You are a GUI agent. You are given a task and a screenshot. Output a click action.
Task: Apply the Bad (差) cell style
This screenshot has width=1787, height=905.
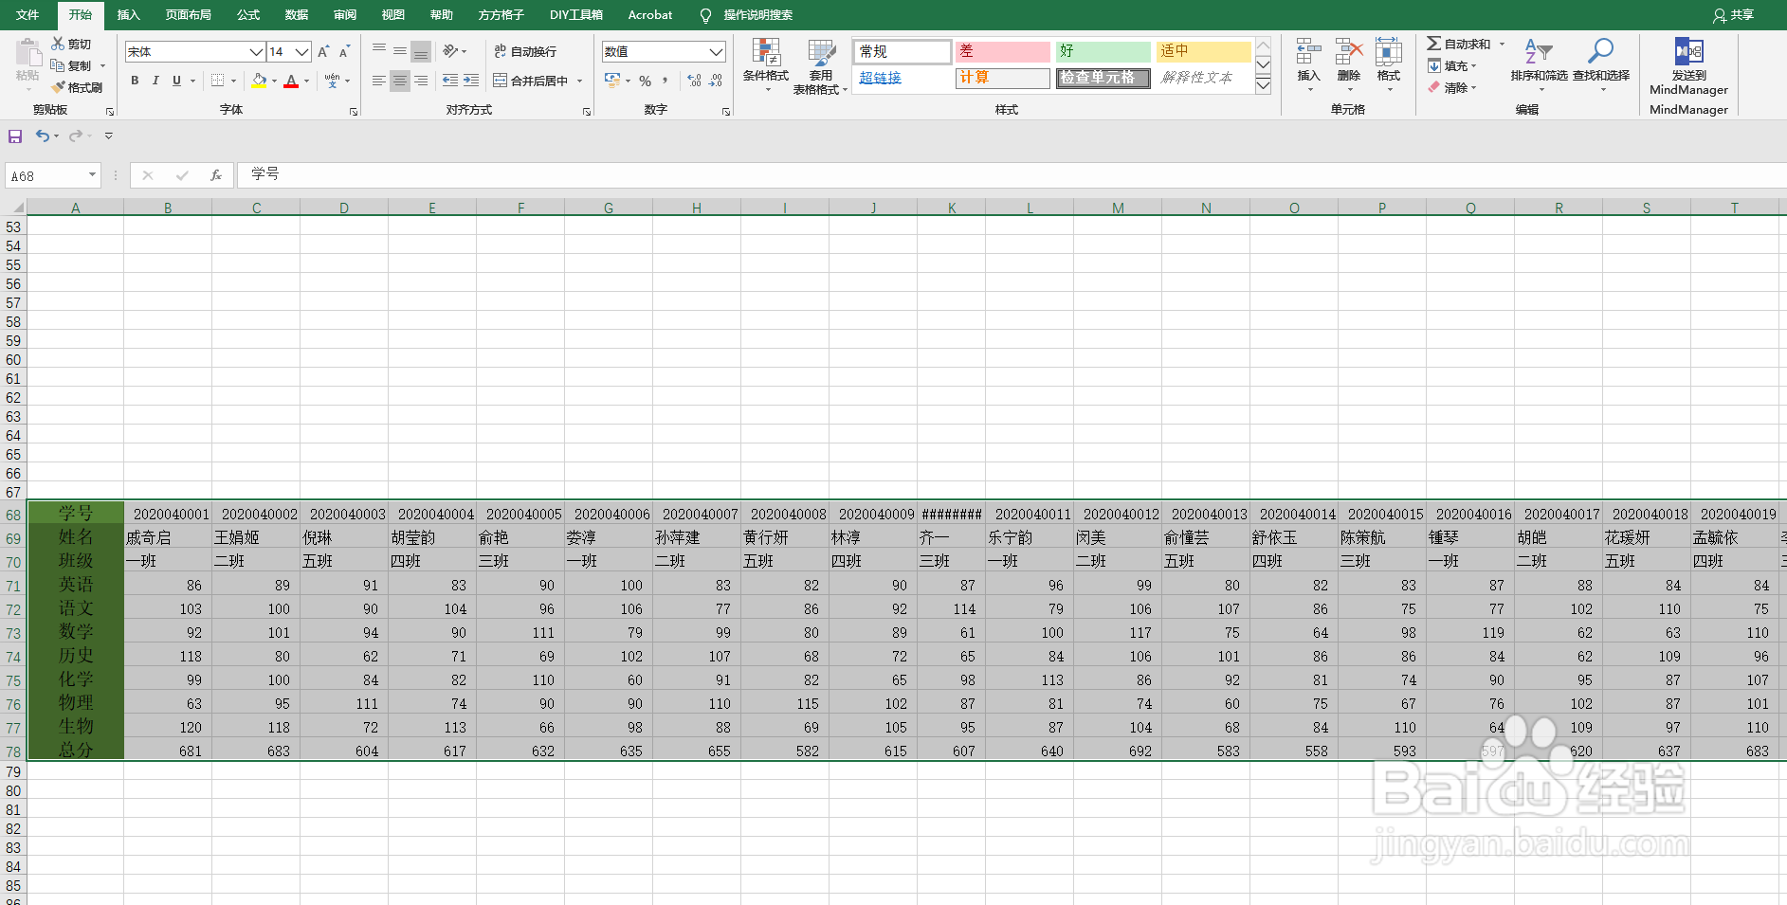1002,51
